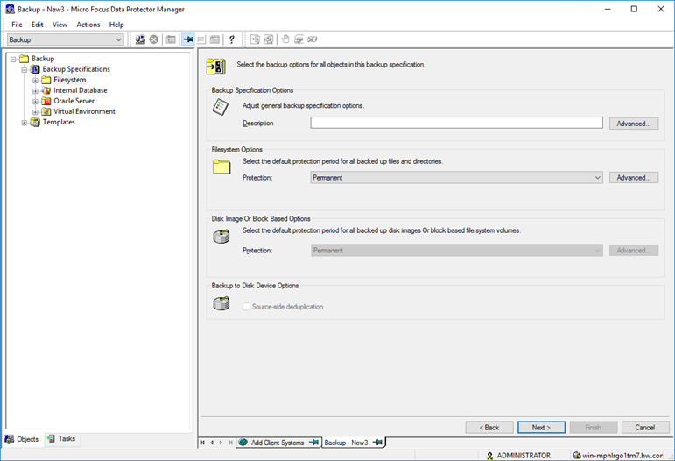675x461 pixels.
Task: Click the grayed calendar-like toolbar icon
Action: (x=214, y=39)
